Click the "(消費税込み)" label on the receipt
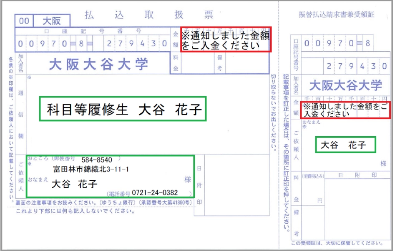 pyautogui.click(x=313, y=176)
